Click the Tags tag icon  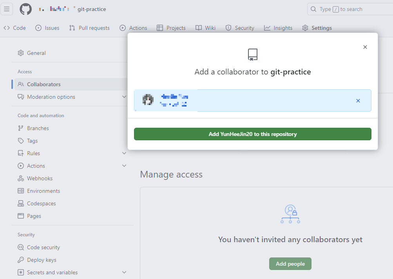[21, 141]
